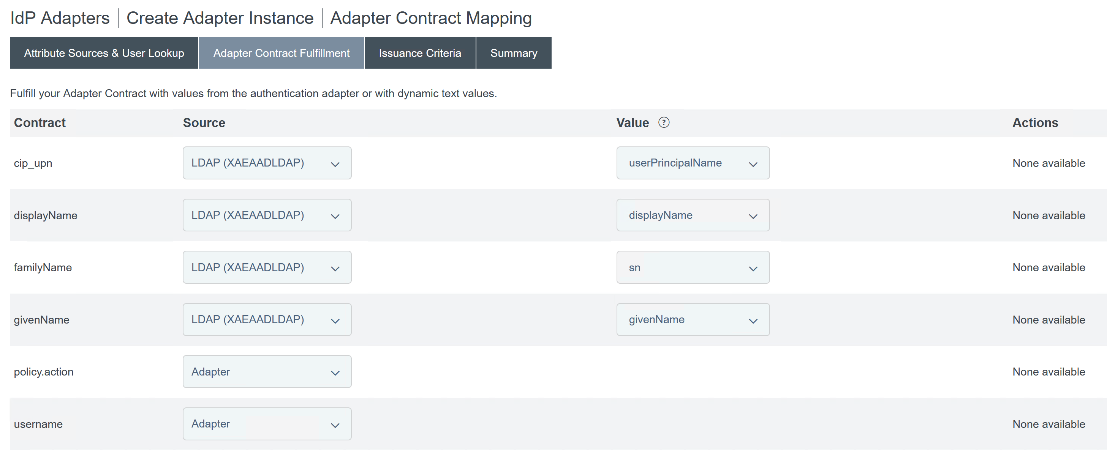The height and width of the screenshot is (451, 1107).
Task: Open the username Source dropdown
Action: click(x=267, y=424)
